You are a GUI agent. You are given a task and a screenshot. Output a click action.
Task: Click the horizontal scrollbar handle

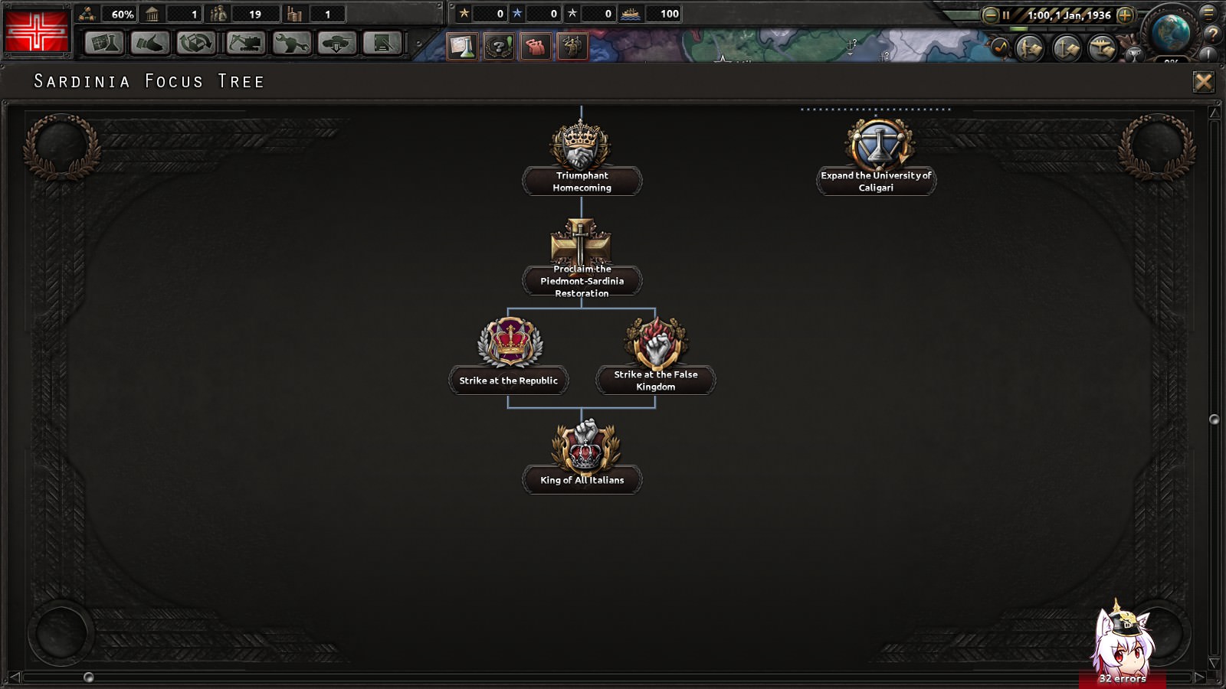pos(89,678)
